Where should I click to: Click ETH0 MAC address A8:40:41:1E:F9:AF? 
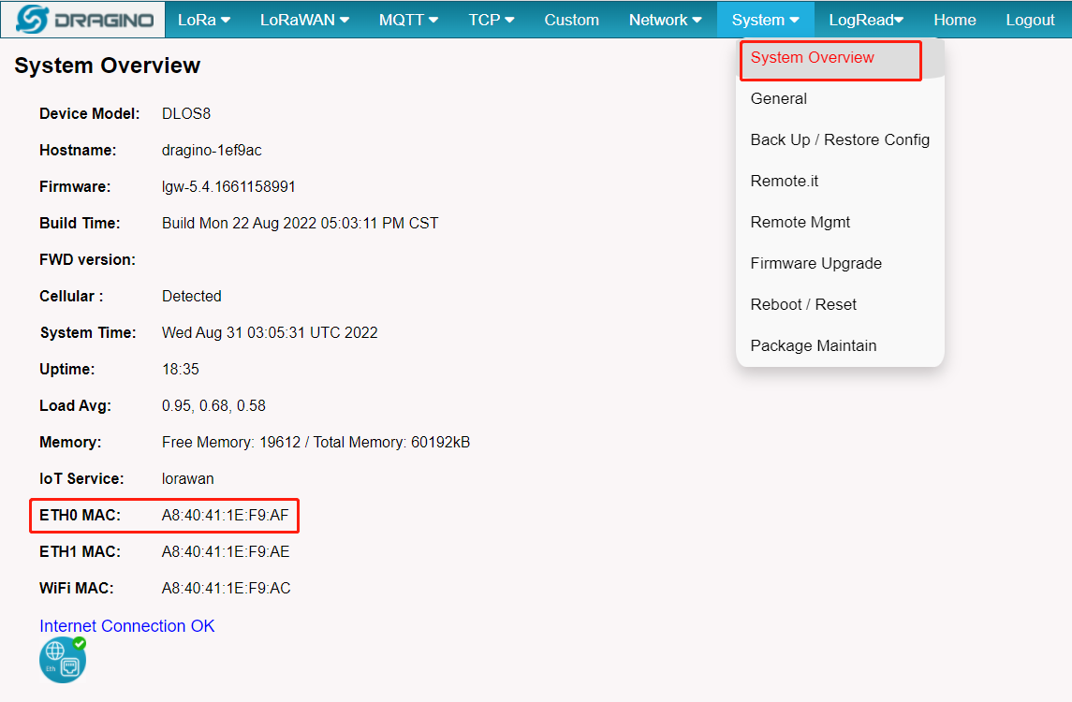click(225, 516)
